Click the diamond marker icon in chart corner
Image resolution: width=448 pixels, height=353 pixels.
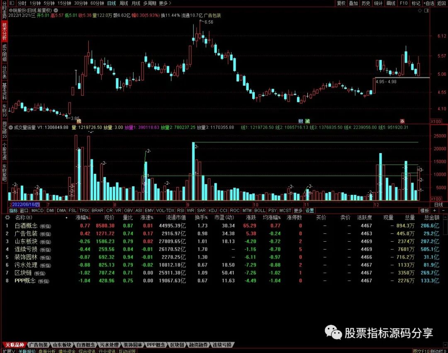420,10
